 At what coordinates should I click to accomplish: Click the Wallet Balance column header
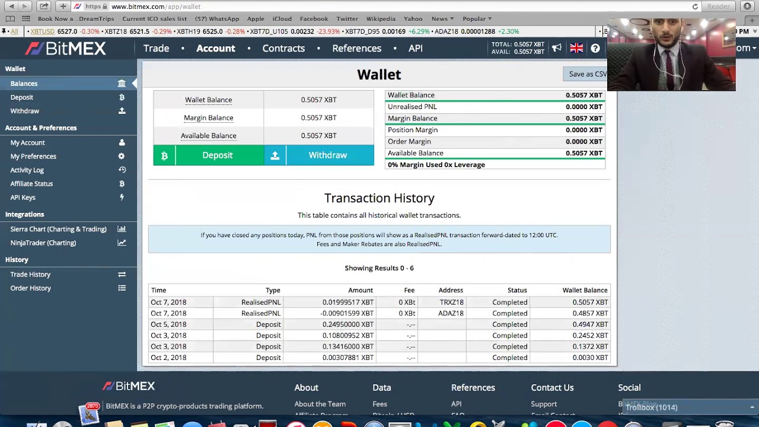(x=585, y=290)
